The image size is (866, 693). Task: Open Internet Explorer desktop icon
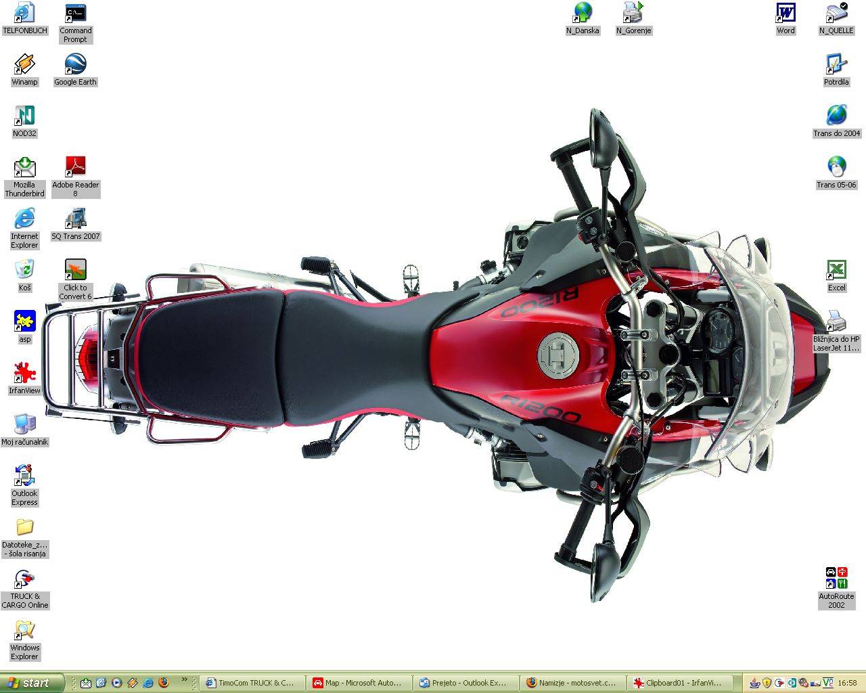point(24,229)
